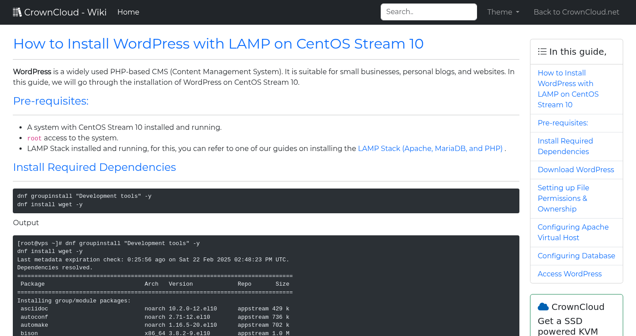Go to the Configuring Database section
Viewport: 636px width, 336px height.
coord(576,256)
